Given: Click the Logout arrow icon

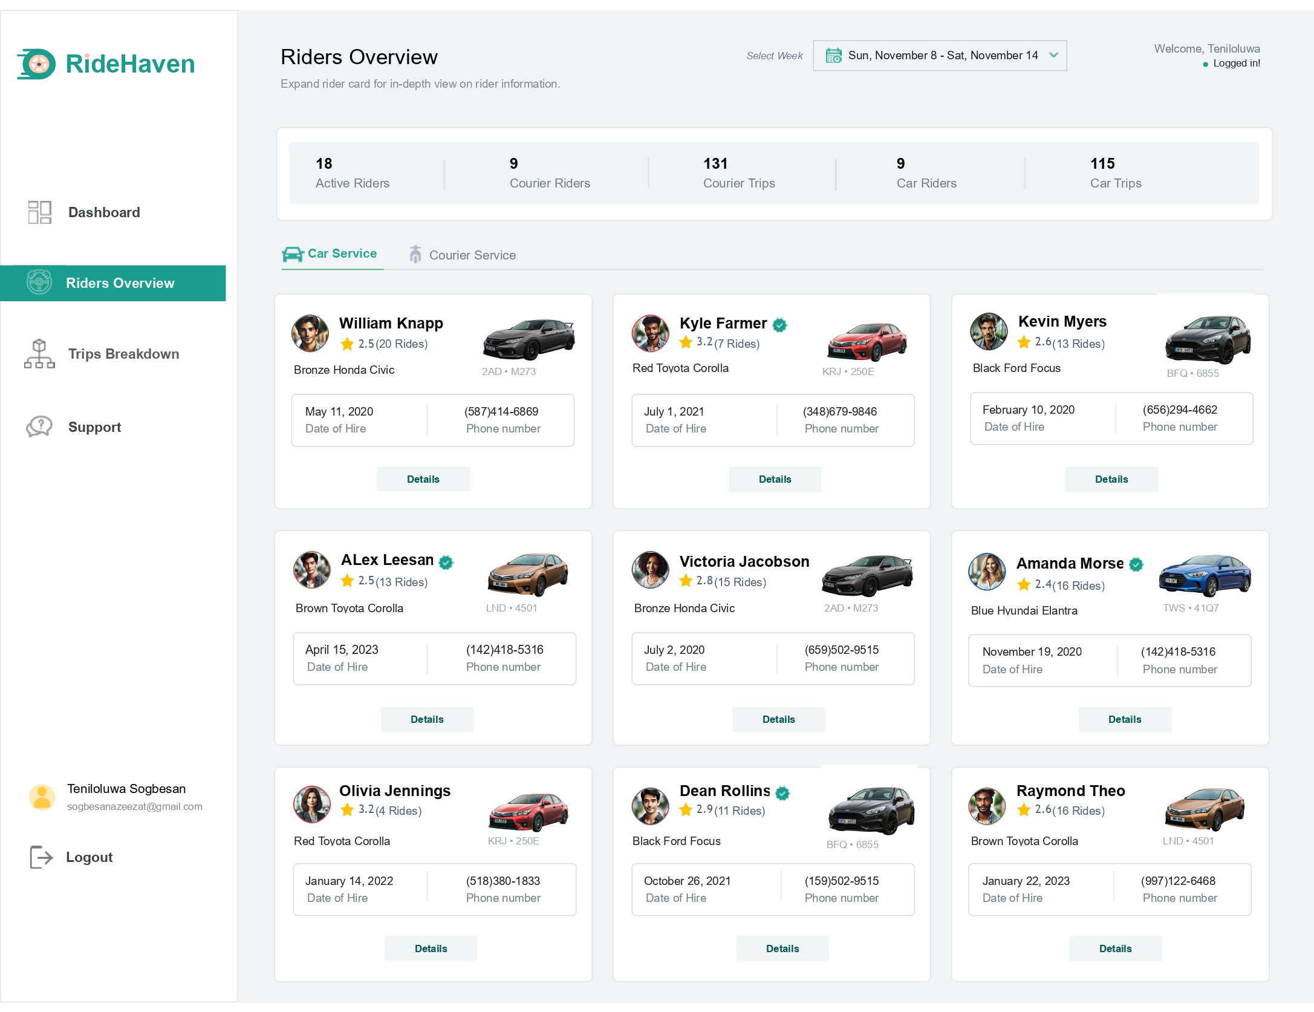Looking at the screenshot, I should (41, 857).
